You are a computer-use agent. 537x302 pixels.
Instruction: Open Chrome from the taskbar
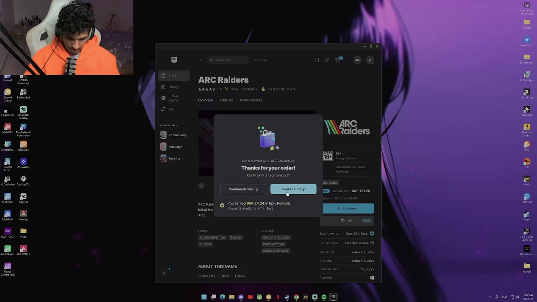coord(296,297)
